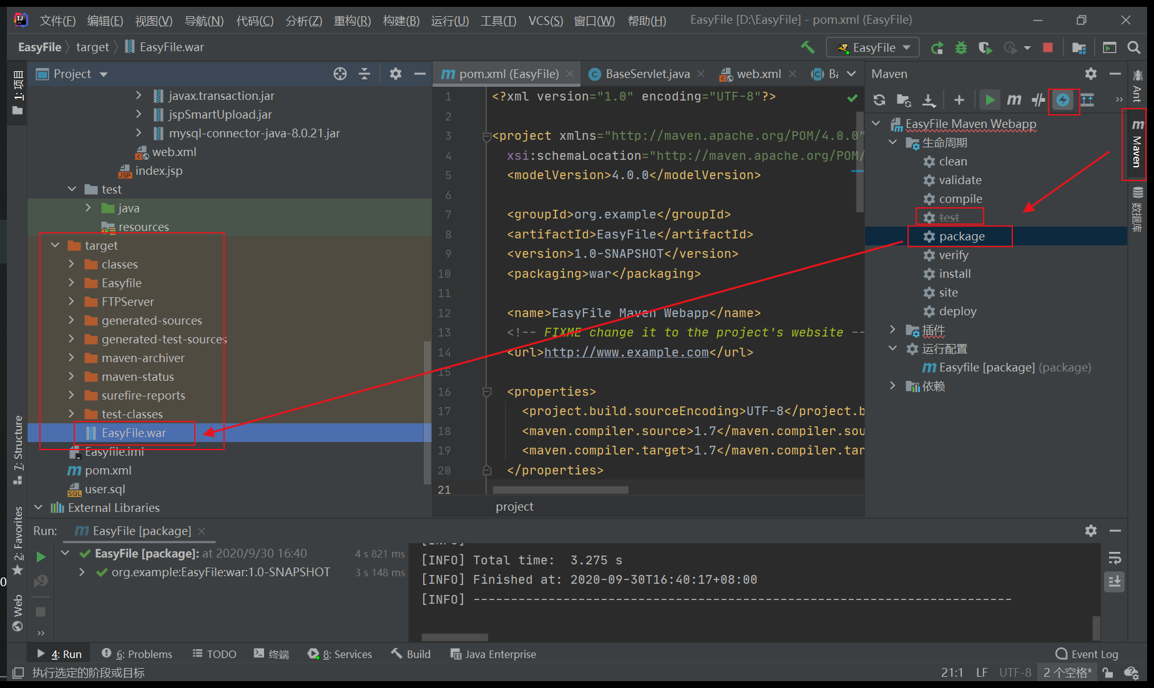
Task: Toggle the Maven side tool window tab
Action: coord(1137,144)
